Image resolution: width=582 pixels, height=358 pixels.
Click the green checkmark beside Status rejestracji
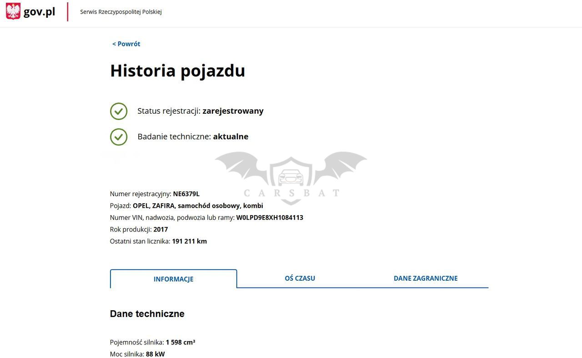119,111
